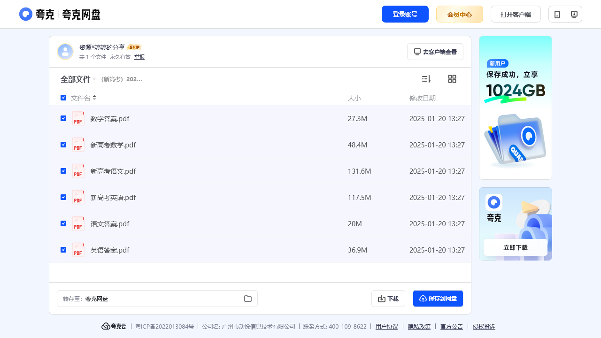The image size is (601, 338).
Task: Uncheck the checkbox for 英语答案.pdf
Action: (63, 250)
